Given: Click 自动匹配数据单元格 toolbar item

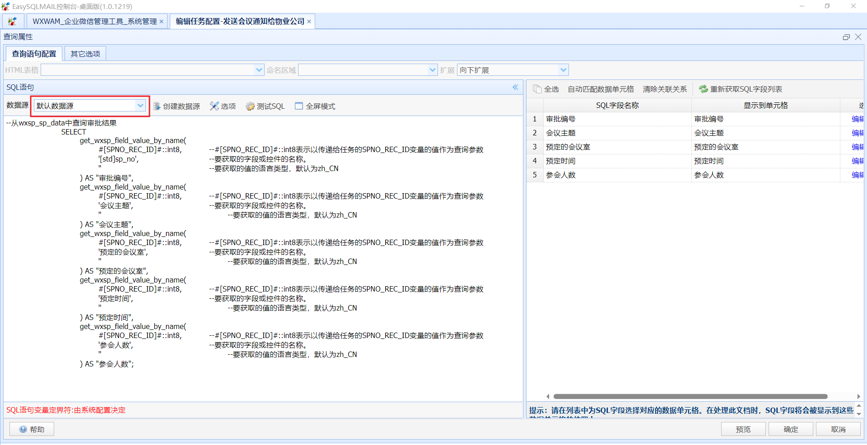Looking at the screenshot, I should (601, 89).
